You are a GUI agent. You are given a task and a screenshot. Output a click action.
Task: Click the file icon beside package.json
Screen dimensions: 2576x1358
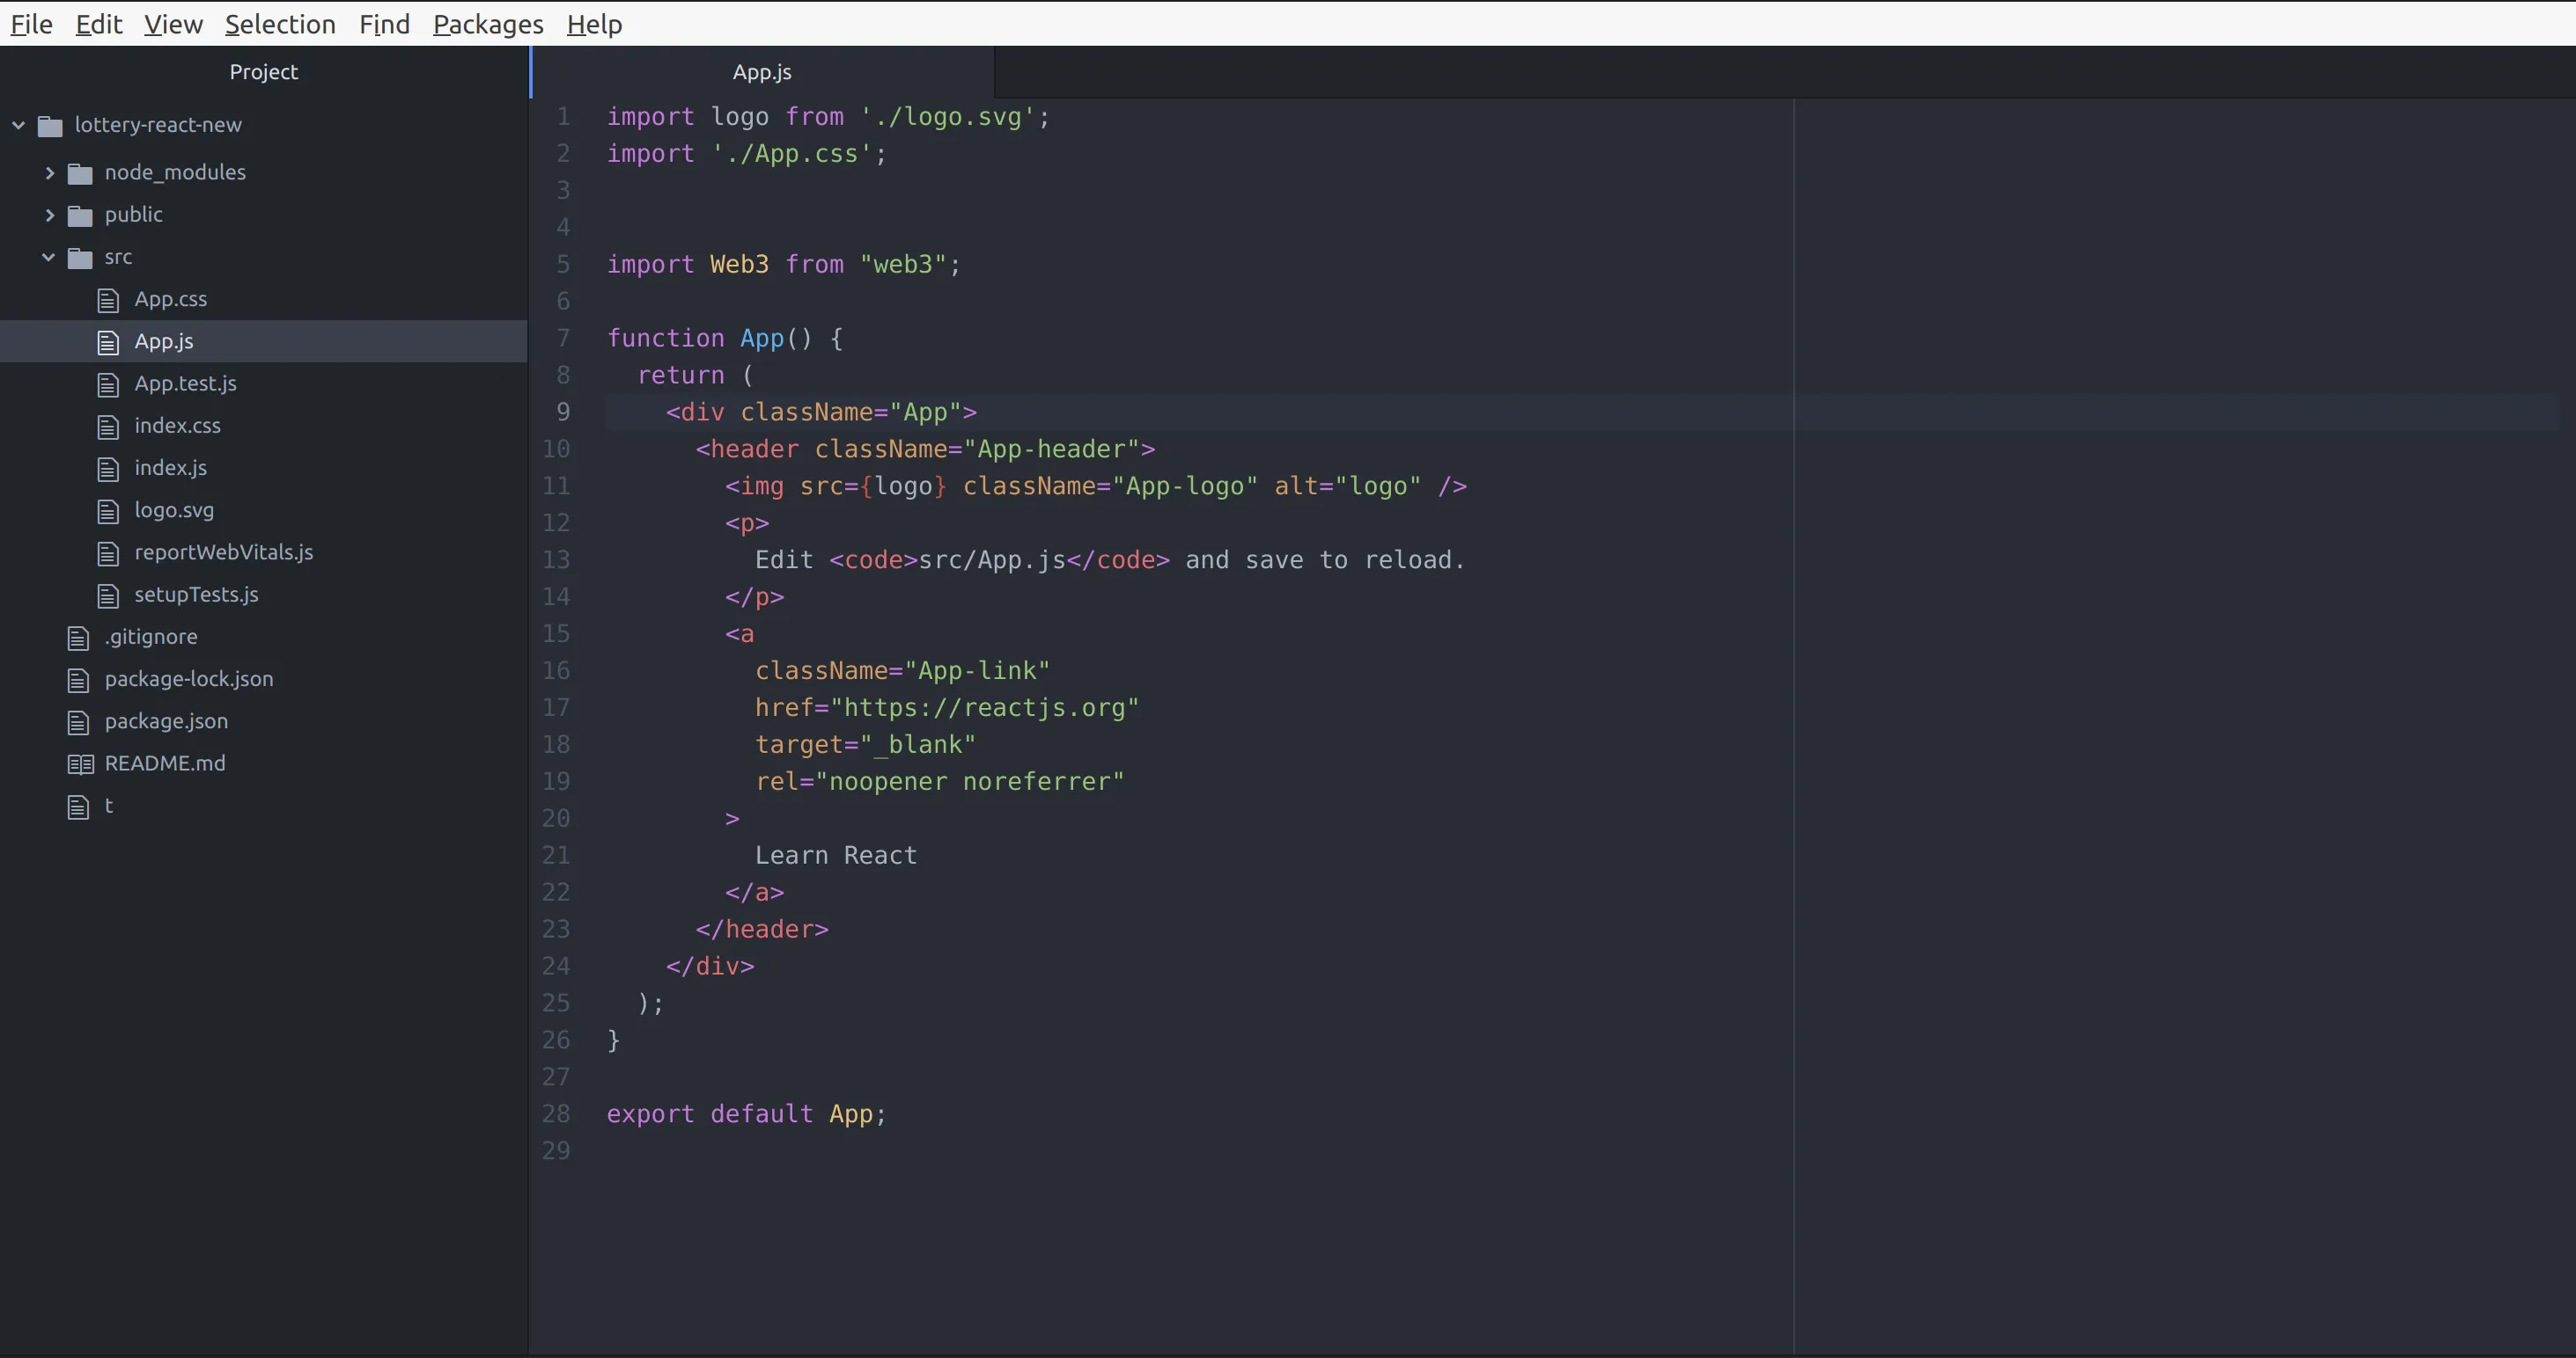pos(78,722)
